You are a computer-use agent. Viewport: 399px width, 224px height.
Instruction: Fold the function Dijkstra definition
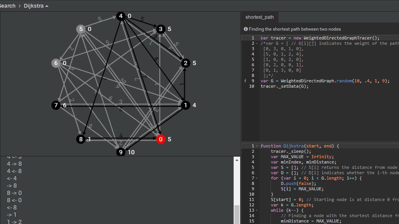point(257,146)
